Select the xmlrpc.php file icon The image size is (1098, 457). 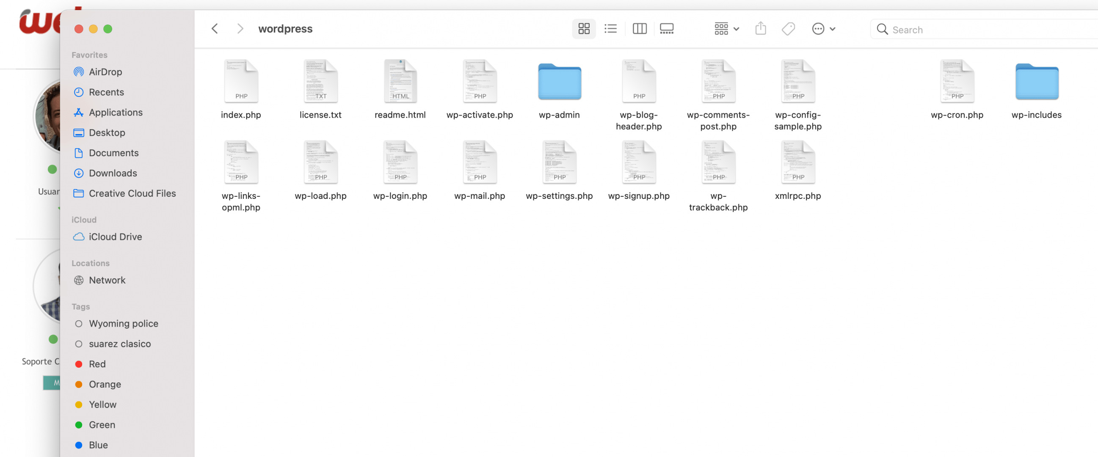point(798,162)
